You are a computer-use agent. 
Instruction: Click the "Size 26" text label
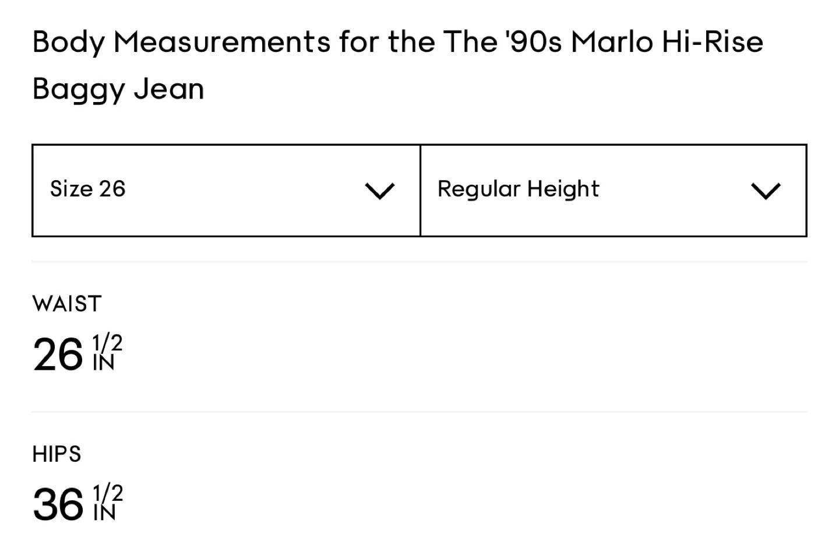(x=87, y=189)
